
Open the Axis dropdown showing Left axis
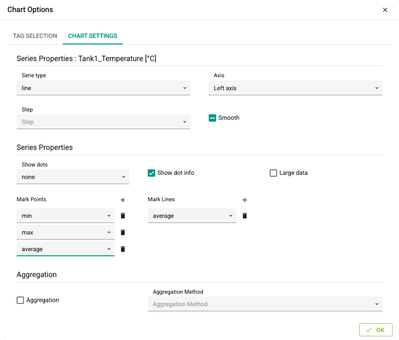coord(296,88)
